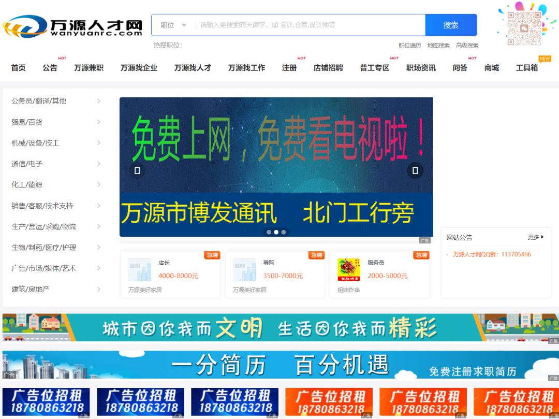559x419 pixels.
Task: Click the 更多 arrow in 网站公告
Action: tap(536, 237)
